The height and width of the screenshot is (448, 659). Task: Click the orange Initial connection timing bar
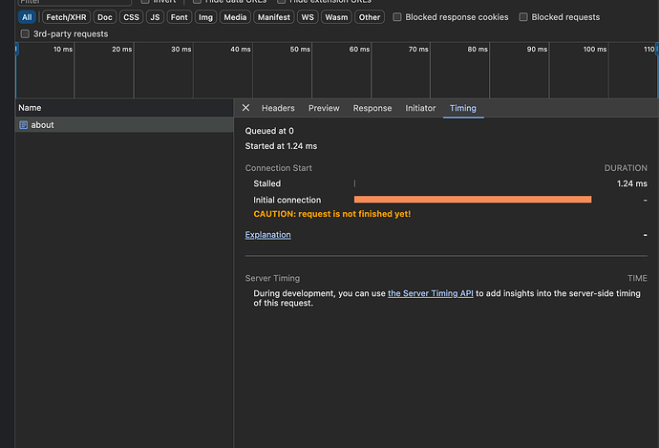click(x=473, y=200)
